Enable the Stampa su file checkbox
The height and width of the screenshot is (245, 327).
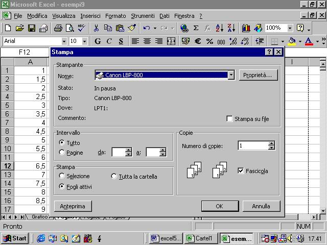(x=229, y=119)
